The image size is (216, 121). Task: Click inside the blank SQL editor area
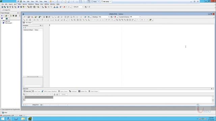[132, 55]
